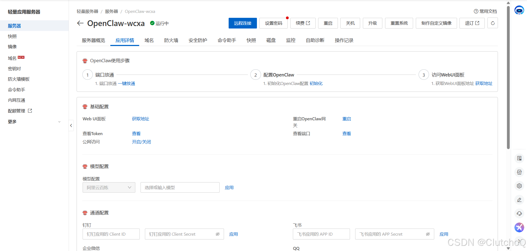
Task: Switch to the 防火墙 tab
Action: [x=171, y=40]
